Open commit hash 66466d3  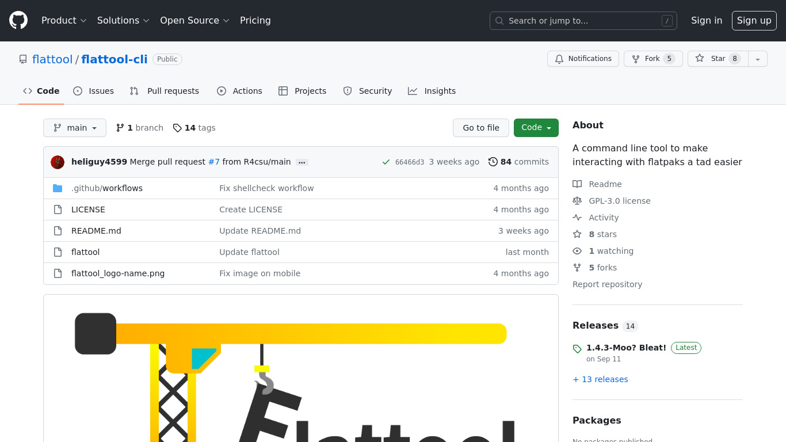pyautogui.click(x=410, y=162)
